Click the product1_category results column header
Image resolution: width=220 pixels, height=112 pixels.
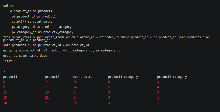coord(123,77)
